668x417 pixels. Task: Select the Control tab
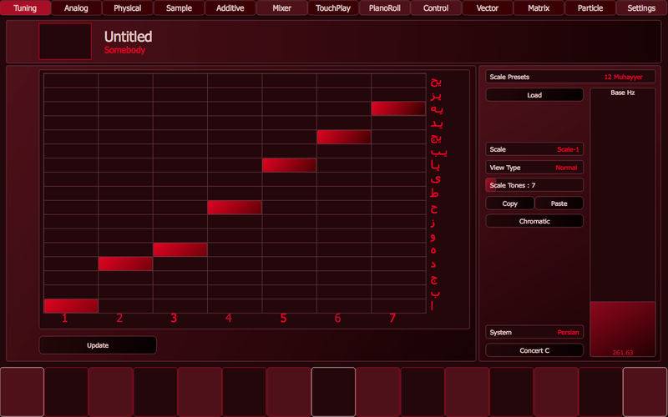pos(436,8)
